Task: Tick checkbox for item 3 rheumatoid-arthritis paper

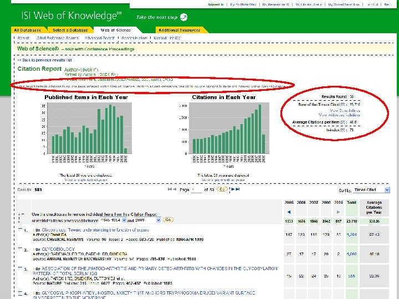Action: tap(20, 269)
